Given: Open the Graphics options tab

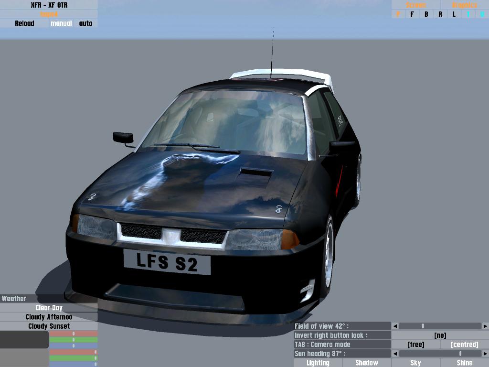Looking at the screenshot, I should (464, 5).
